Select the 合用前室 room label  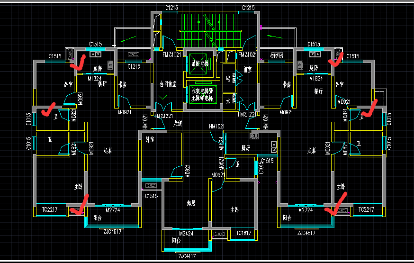tap(168, 84)
